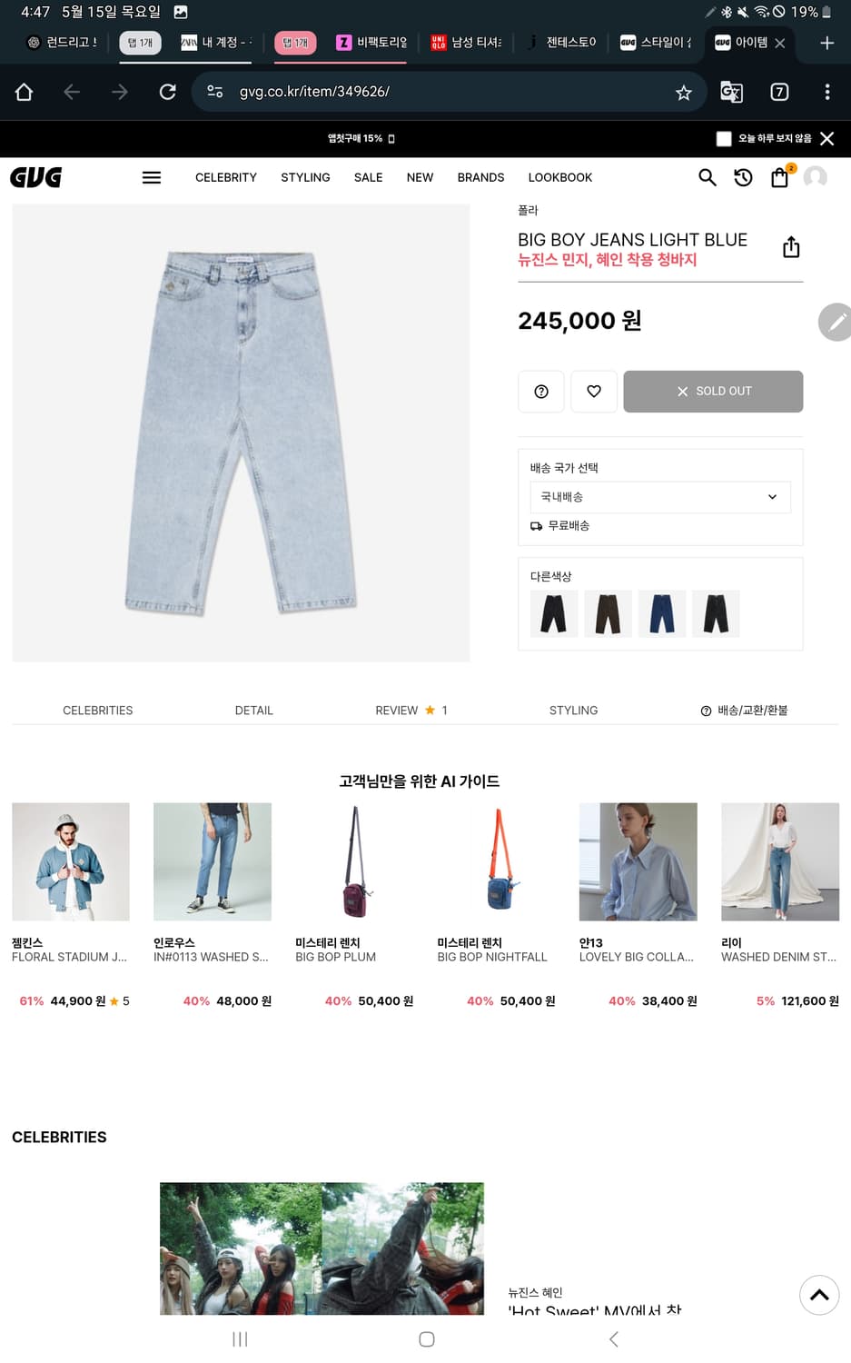Open the shopping bag cart

779,178
